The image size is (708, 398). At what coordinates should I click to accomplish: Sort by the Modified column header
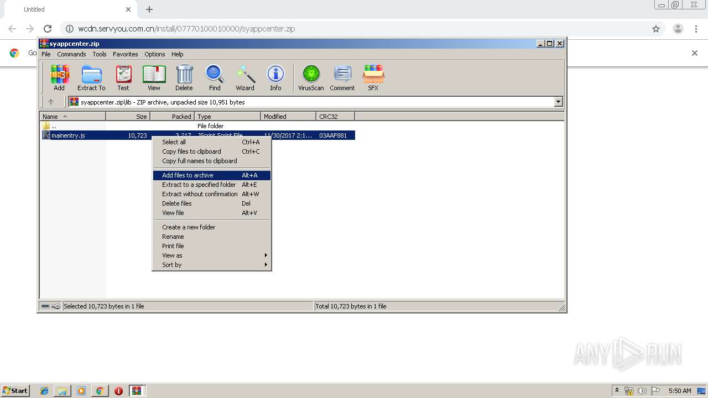tap(288, 117)
